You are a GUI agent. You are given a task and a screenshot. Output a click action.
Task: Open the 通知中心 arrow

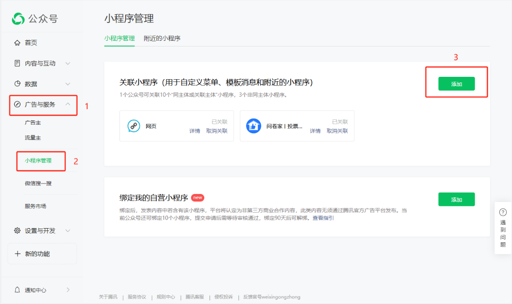coord(68,290)
